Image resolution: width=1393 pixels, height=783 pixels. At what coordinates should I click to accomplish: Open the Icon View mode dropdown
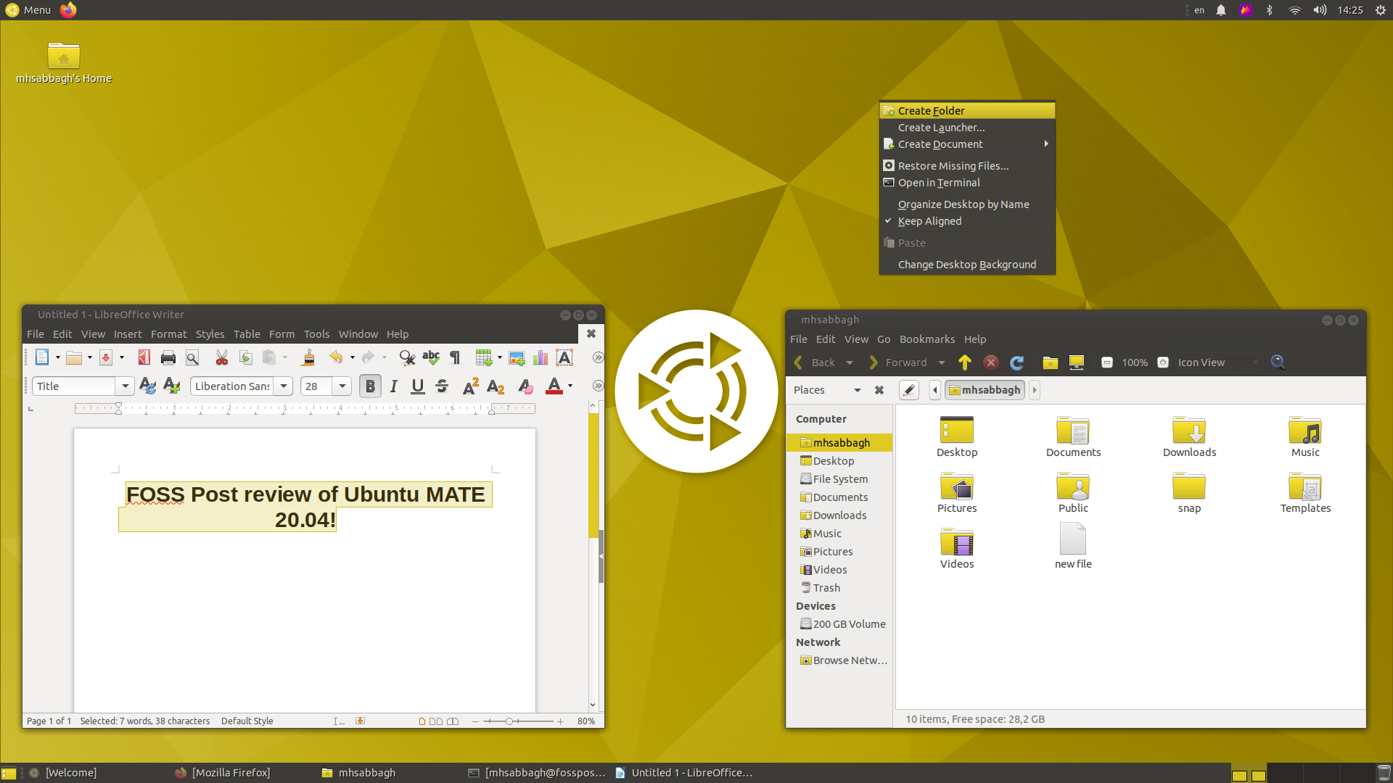pos(1218,362)
